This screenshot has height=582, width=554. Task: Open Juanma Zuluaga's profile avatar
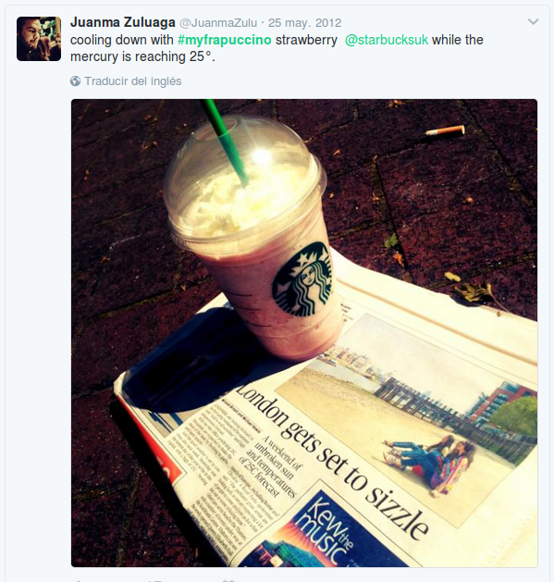[39, 39]
